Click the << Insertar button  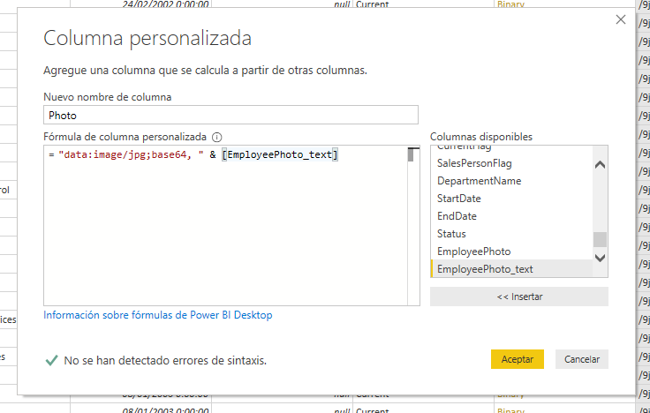point(519,297)
